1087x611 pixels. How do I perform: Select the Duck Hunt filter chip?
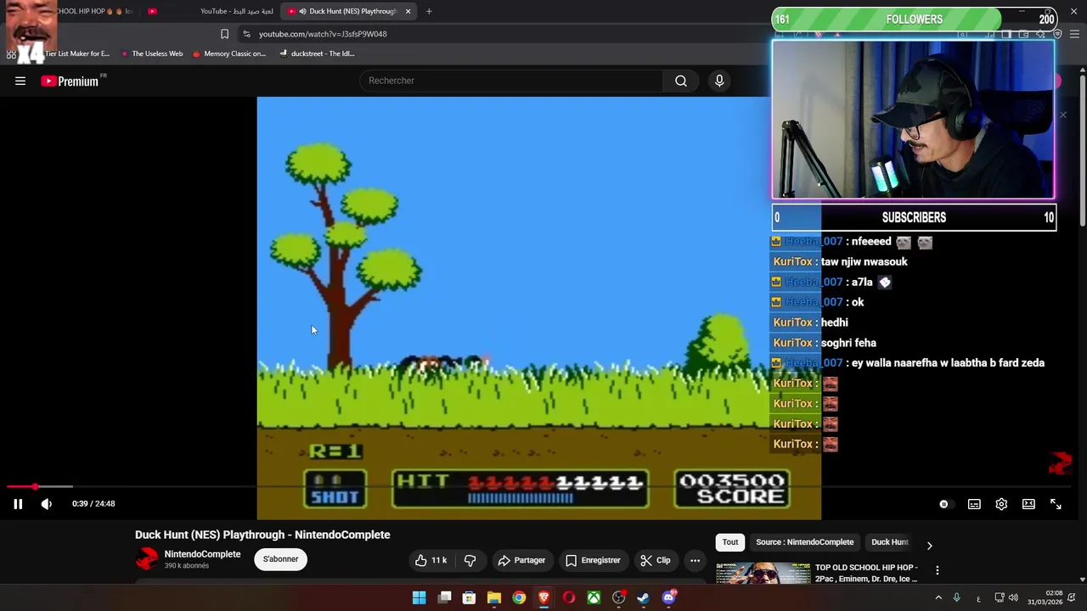(x=890, y=541)
